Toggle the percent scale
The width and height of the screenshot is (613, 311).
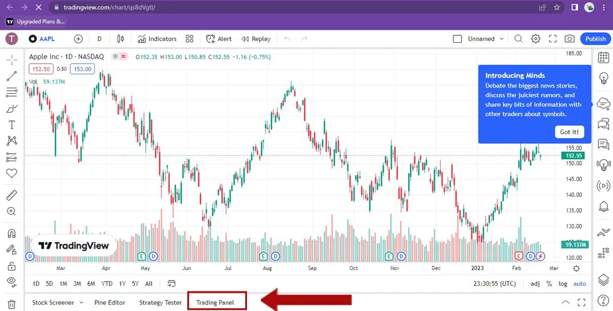(549, 283)
